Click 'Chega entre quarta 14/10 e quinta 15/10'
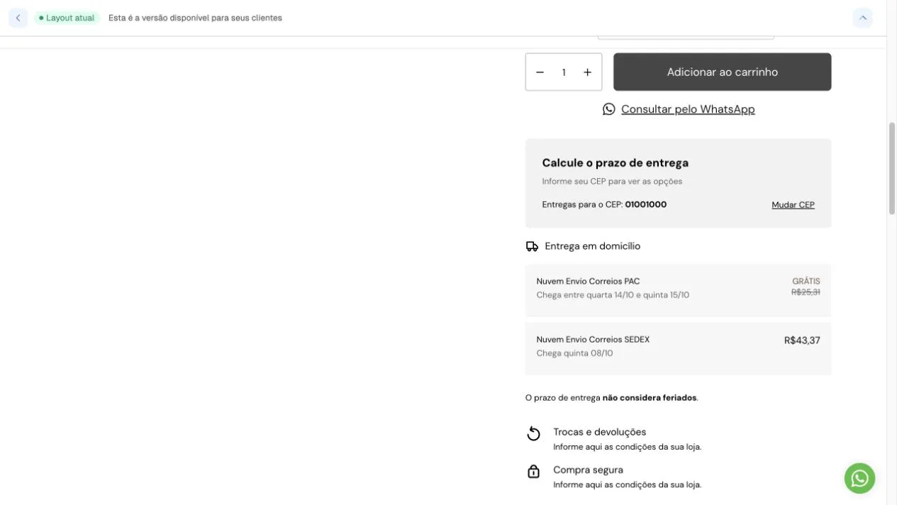 tap(613, 295)
